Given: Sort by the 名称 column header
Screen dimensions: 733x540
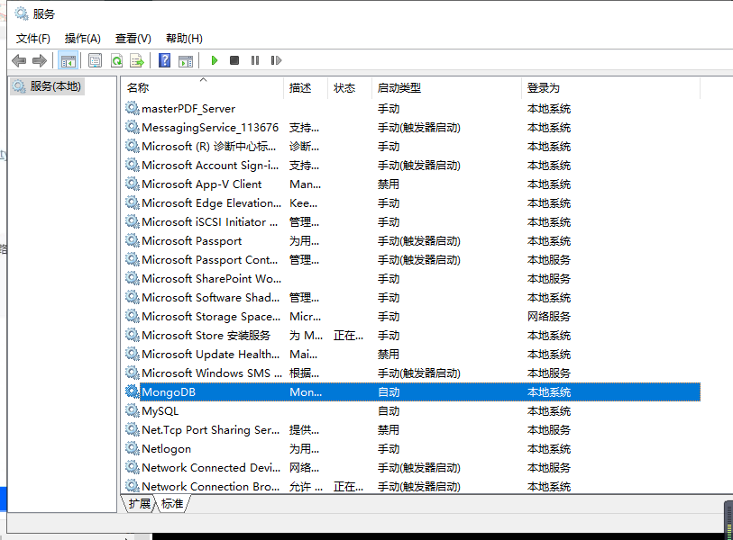Looking at the screenshot, I should point(202,87).
